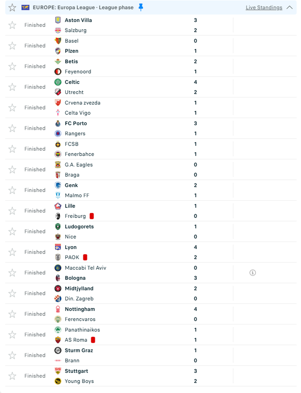Star the Europa League competition header
This screenshot has width=301, height=393.
pyautogui.click(x=12, y=7)
